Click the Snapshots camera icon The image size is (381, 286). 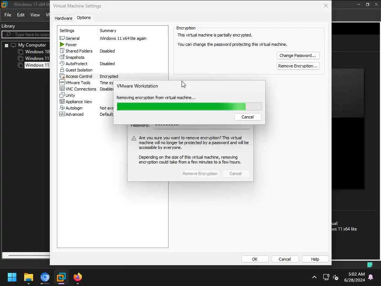(x=62, y=57)
